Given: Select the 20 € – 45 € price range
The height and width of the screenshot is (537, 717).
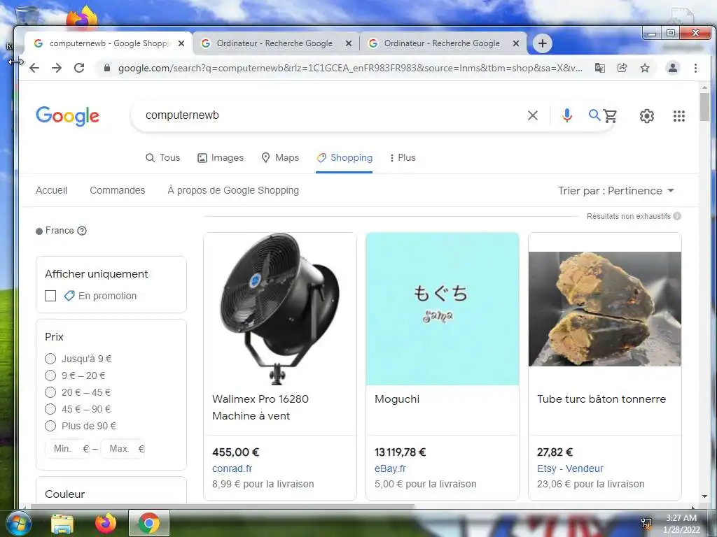Looking at the screenshot, I should 50,392.
